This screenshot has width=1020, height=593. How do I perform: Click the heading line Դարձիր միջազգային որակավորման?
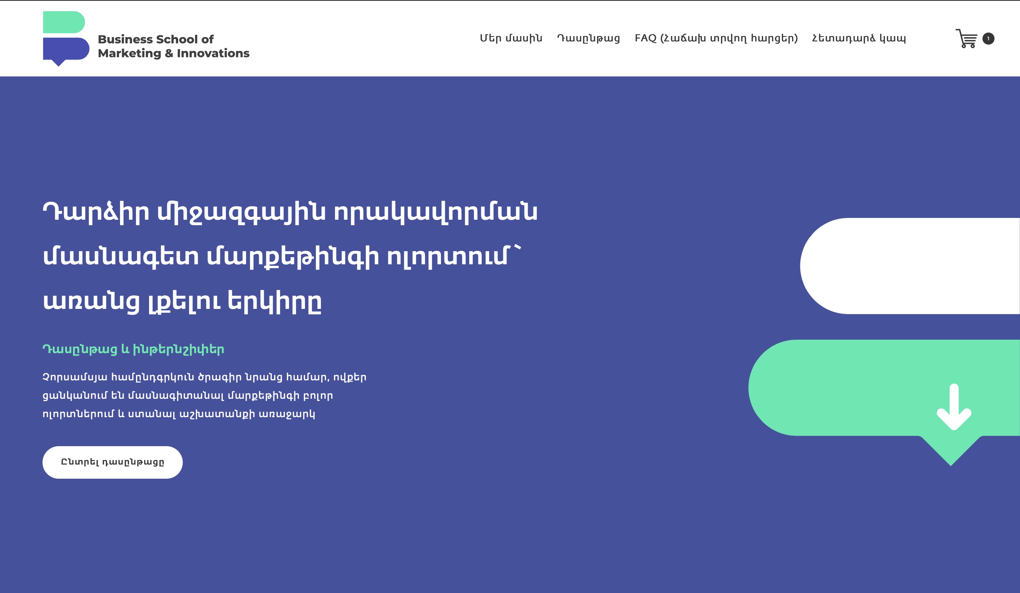click(290, 212)
